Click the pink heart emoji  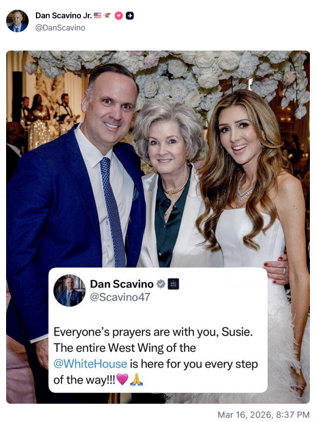pyautogui.click(x=122, y=379)
